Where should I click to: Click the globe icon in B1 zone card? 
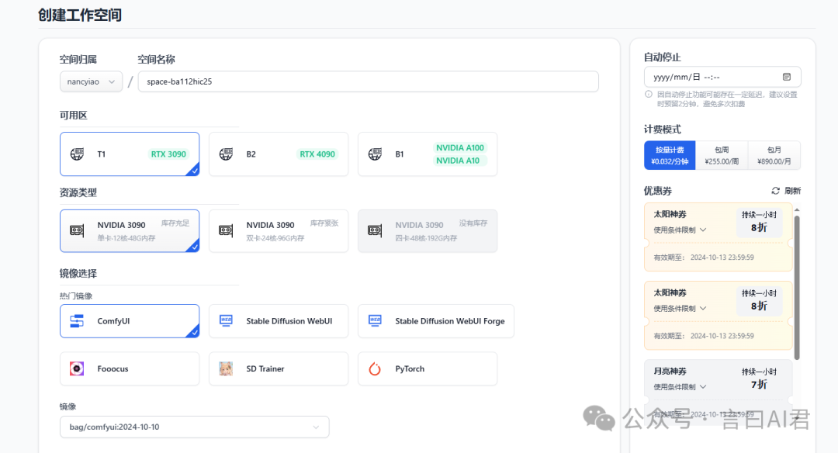coord(376,154)
